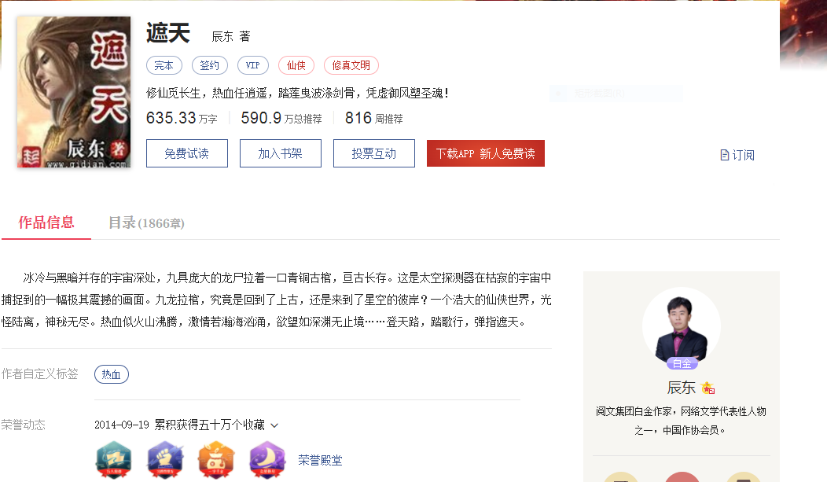Viewport: 827px width, 482px height.
Task: Click the 白金 badge under the avatar
Action: tap(682, 364)
